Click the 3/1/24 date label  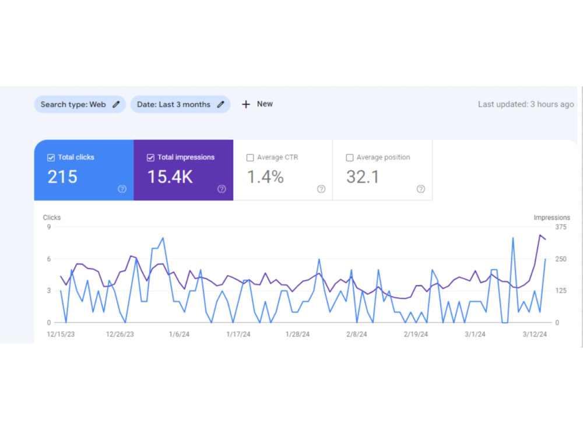(x=475, y=334)
